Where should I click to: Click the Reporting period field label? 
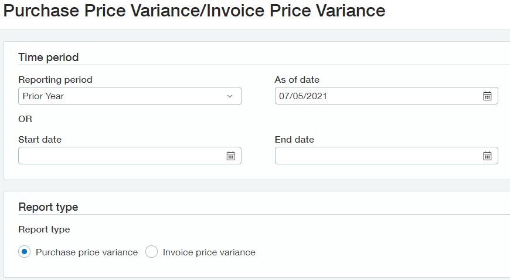tap(55, 80)
